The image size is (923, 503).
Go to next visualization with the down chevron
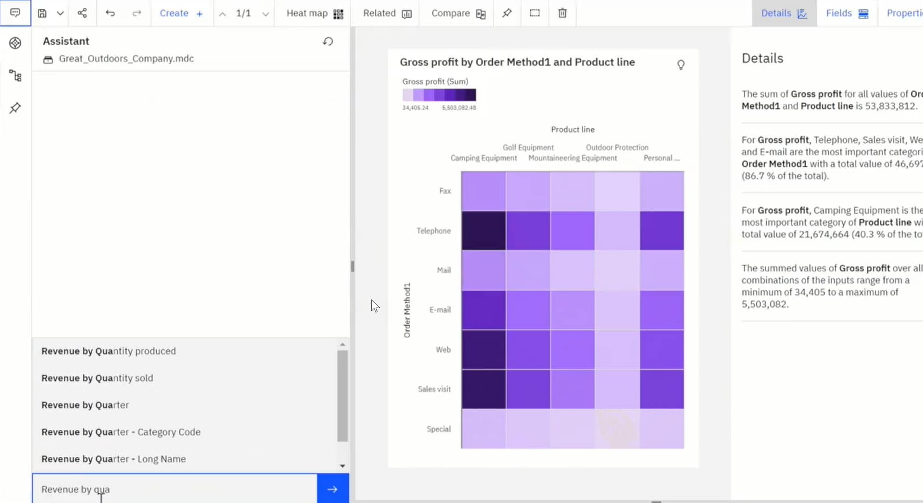tap(265, 14)
